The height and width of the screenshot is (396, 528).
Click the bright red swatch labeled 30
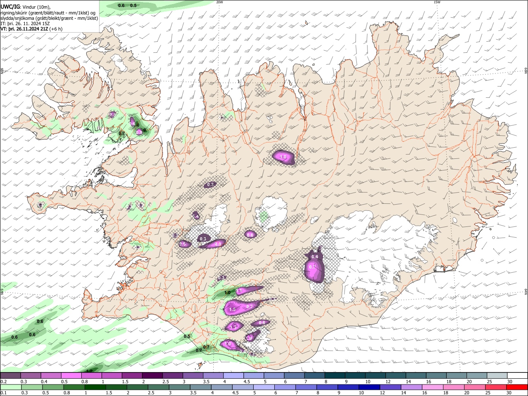517,387
